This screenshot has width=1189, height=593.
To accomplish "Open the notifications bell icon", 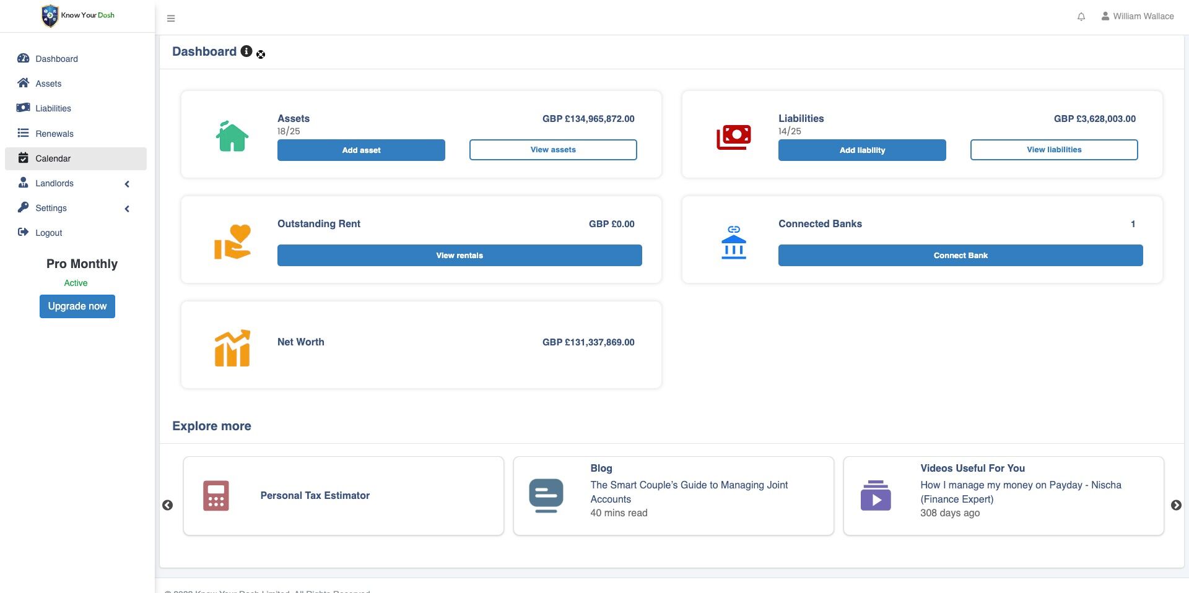I will click(1081, 17).
